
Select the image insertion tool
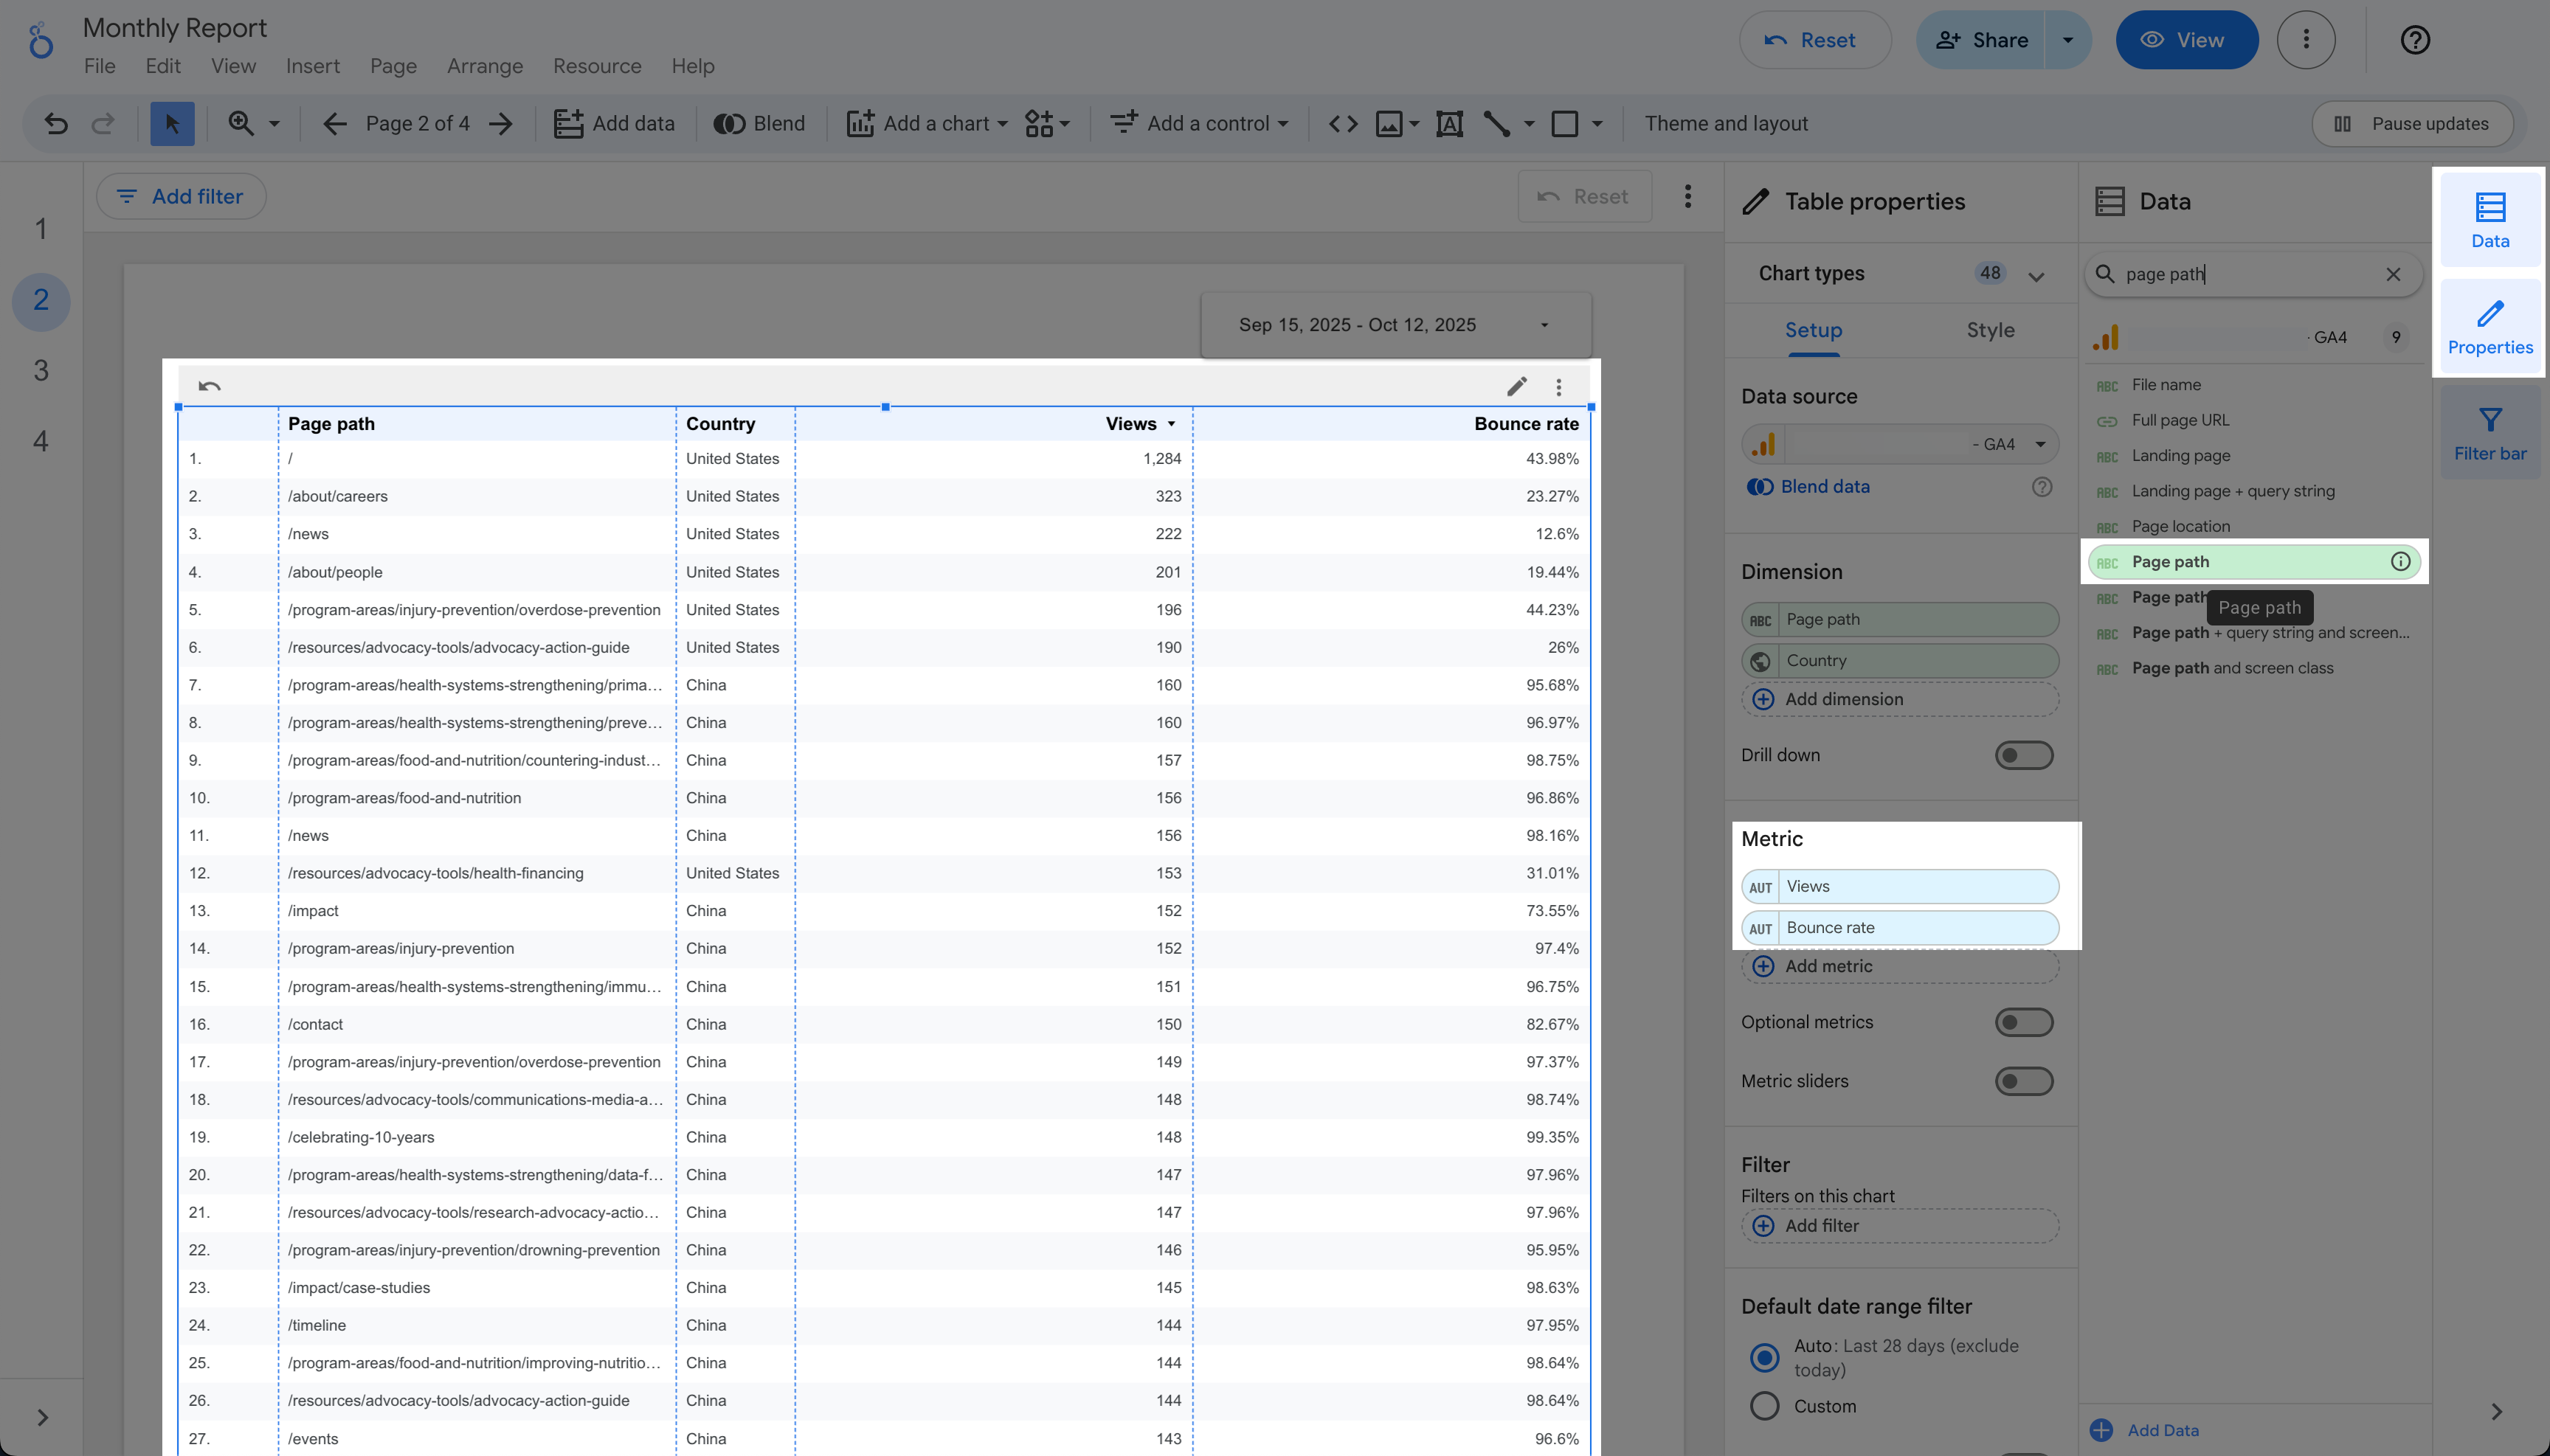(x=1389, y=123)
